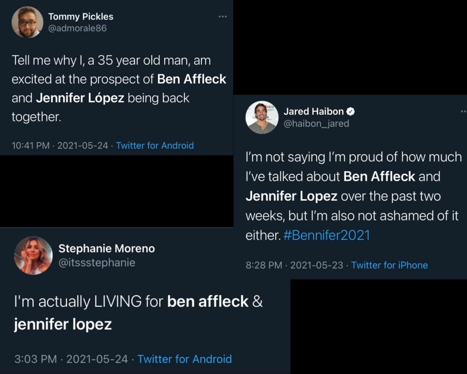Click the 3:03 PM tweet timestamp
467x374 pixels.
tap(35, 359)
